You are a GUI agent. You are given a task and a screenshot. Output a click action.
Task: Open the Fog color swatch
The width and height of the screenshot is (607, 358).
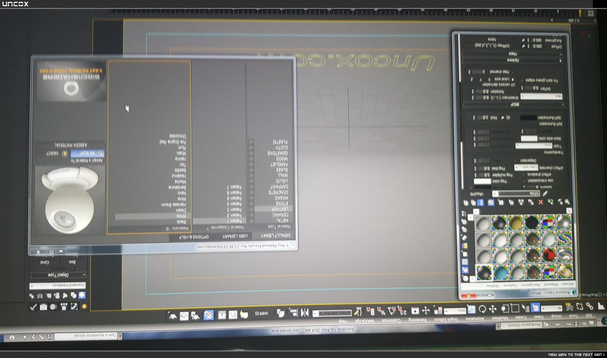point(482,181)
